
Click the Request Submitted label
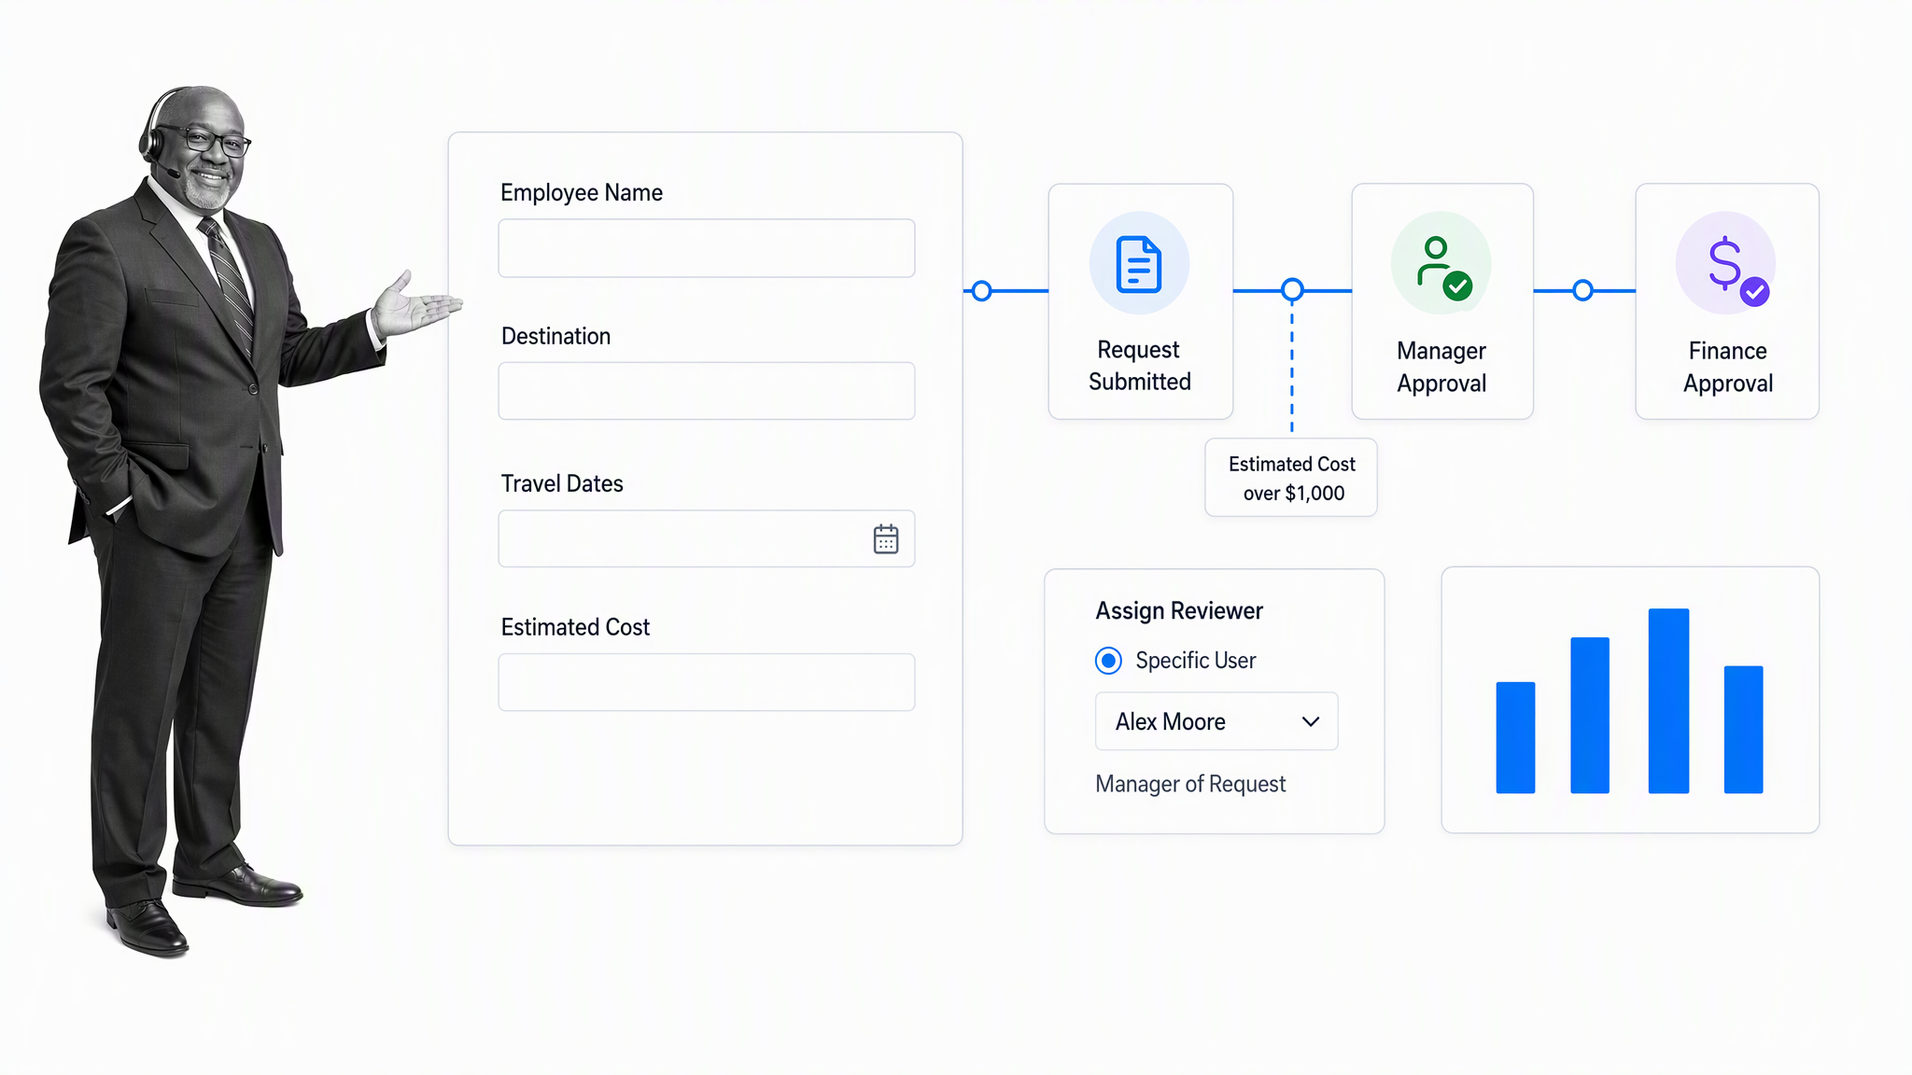1140,365
